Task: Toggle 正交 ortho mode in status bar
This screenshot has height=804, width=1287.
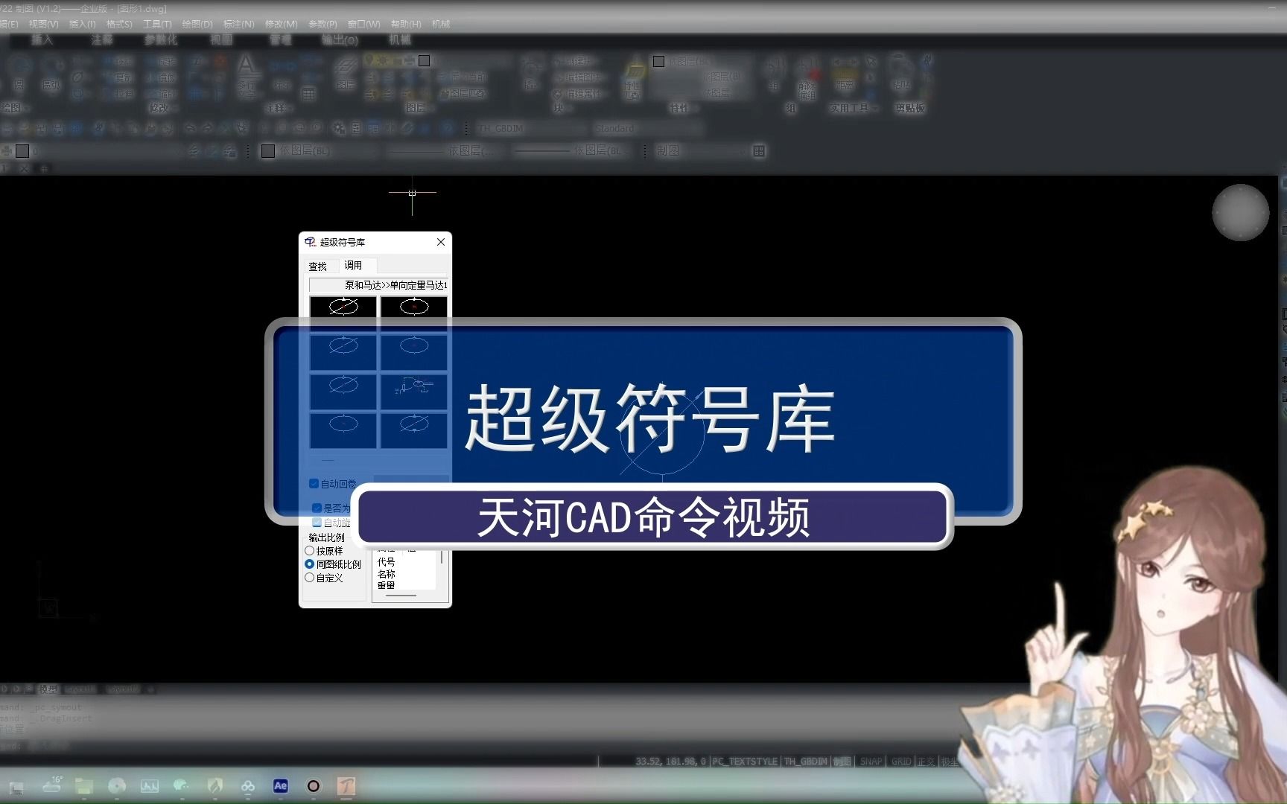Action: point(926,762)
